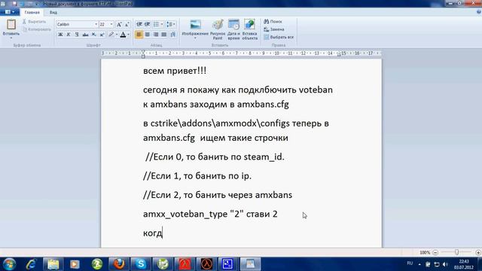Click the Save icon in quick access toolbar
The image size is (482, 271).
[14, 4]
